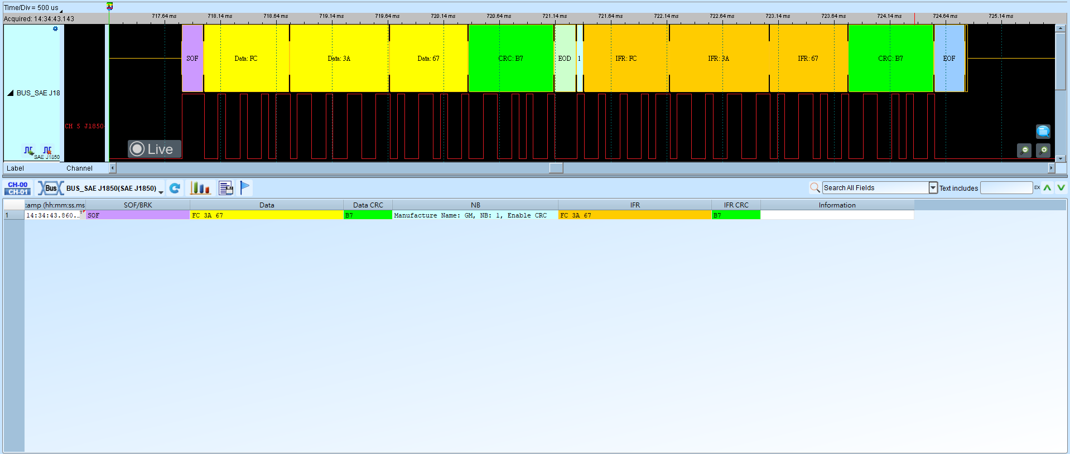Click the NB column header
The height and width of the screenshot is (454, 1070).
[475, 205]
